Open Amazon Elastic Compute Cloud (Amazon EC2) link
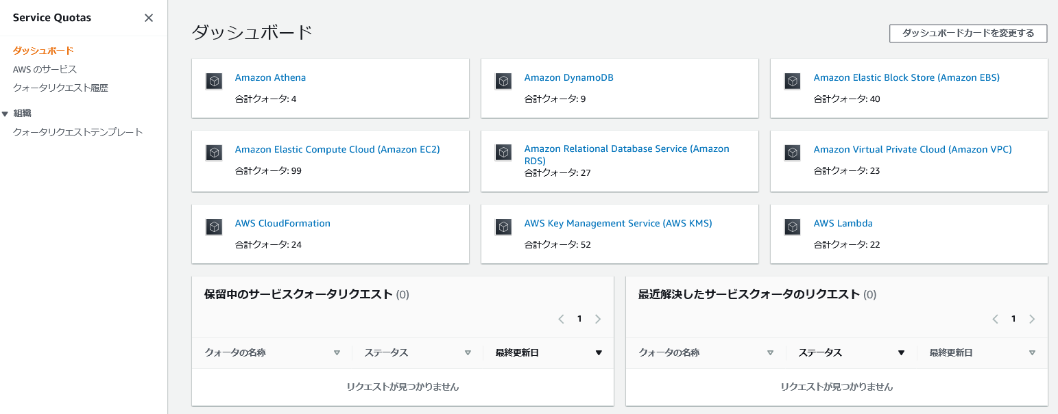Screen dimensions: 1058x414 tap(337, 149)
